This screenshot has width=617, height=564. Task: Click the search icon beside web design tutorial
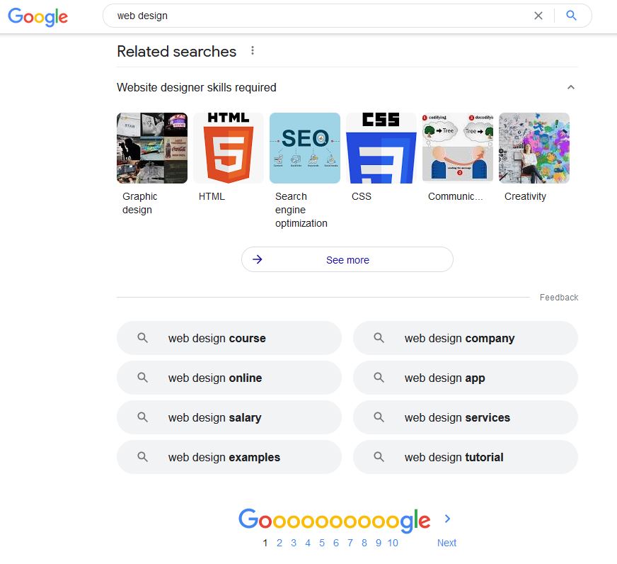(x=379, y=457)
